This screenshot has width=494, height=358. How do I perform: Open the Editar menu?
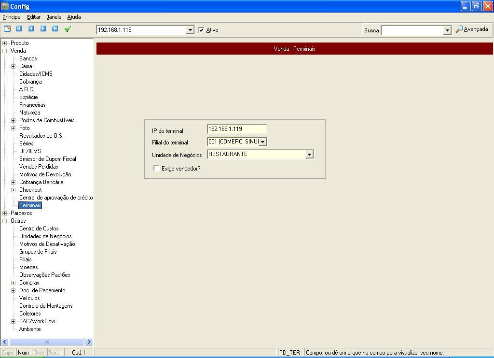tap(33, 17)
